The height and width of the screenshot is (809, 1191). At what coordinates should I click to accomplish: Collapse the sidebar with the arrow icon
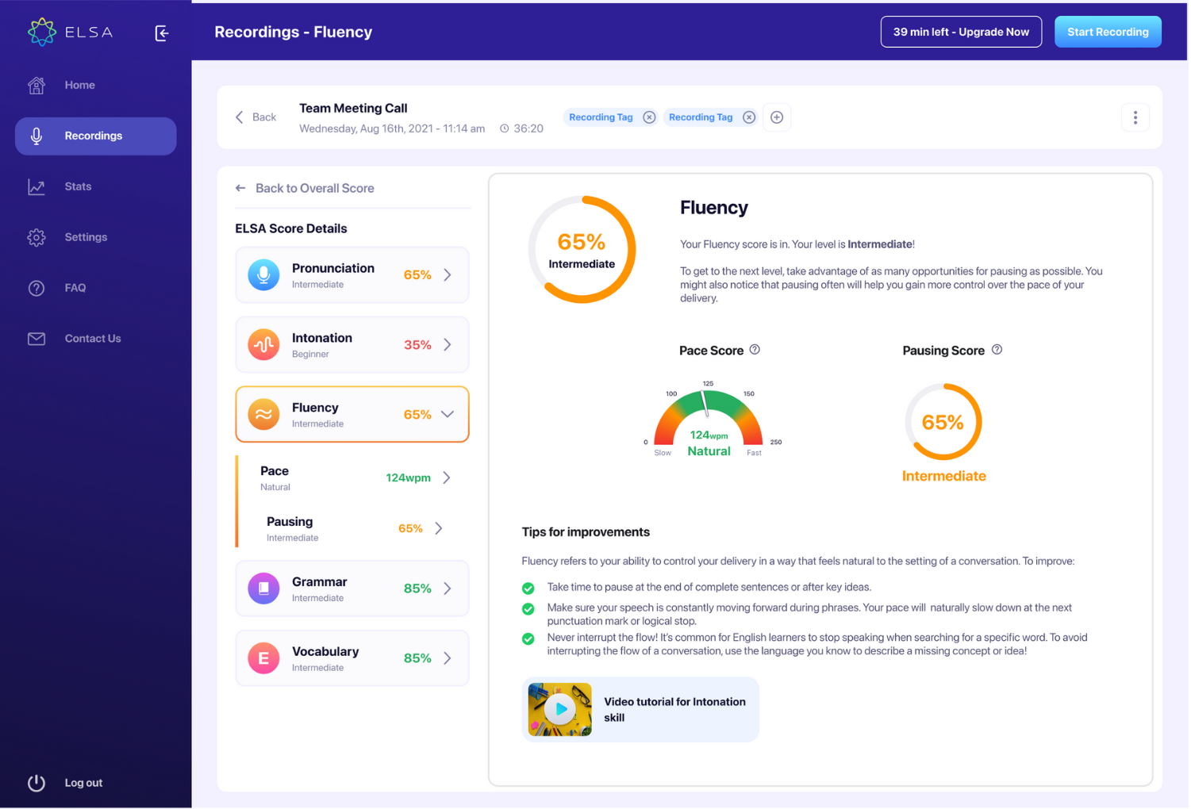[x=161, y=33]
